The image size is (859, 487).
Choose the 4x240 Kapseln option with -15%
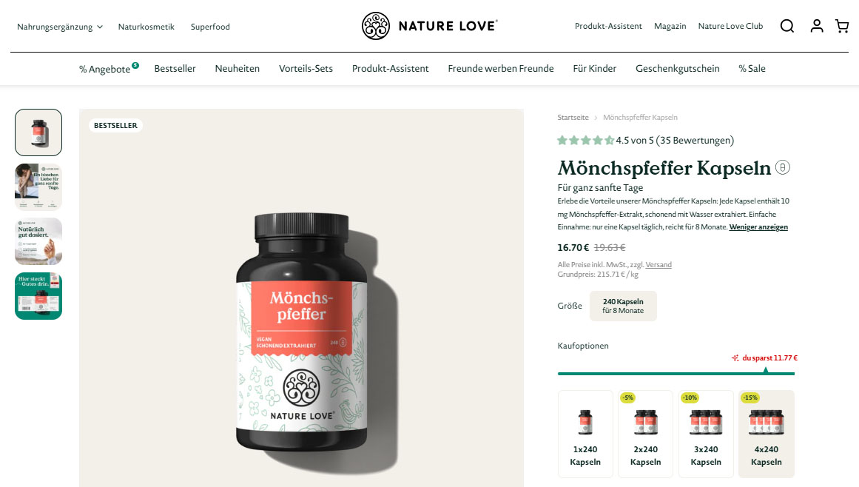coord(767,434)
